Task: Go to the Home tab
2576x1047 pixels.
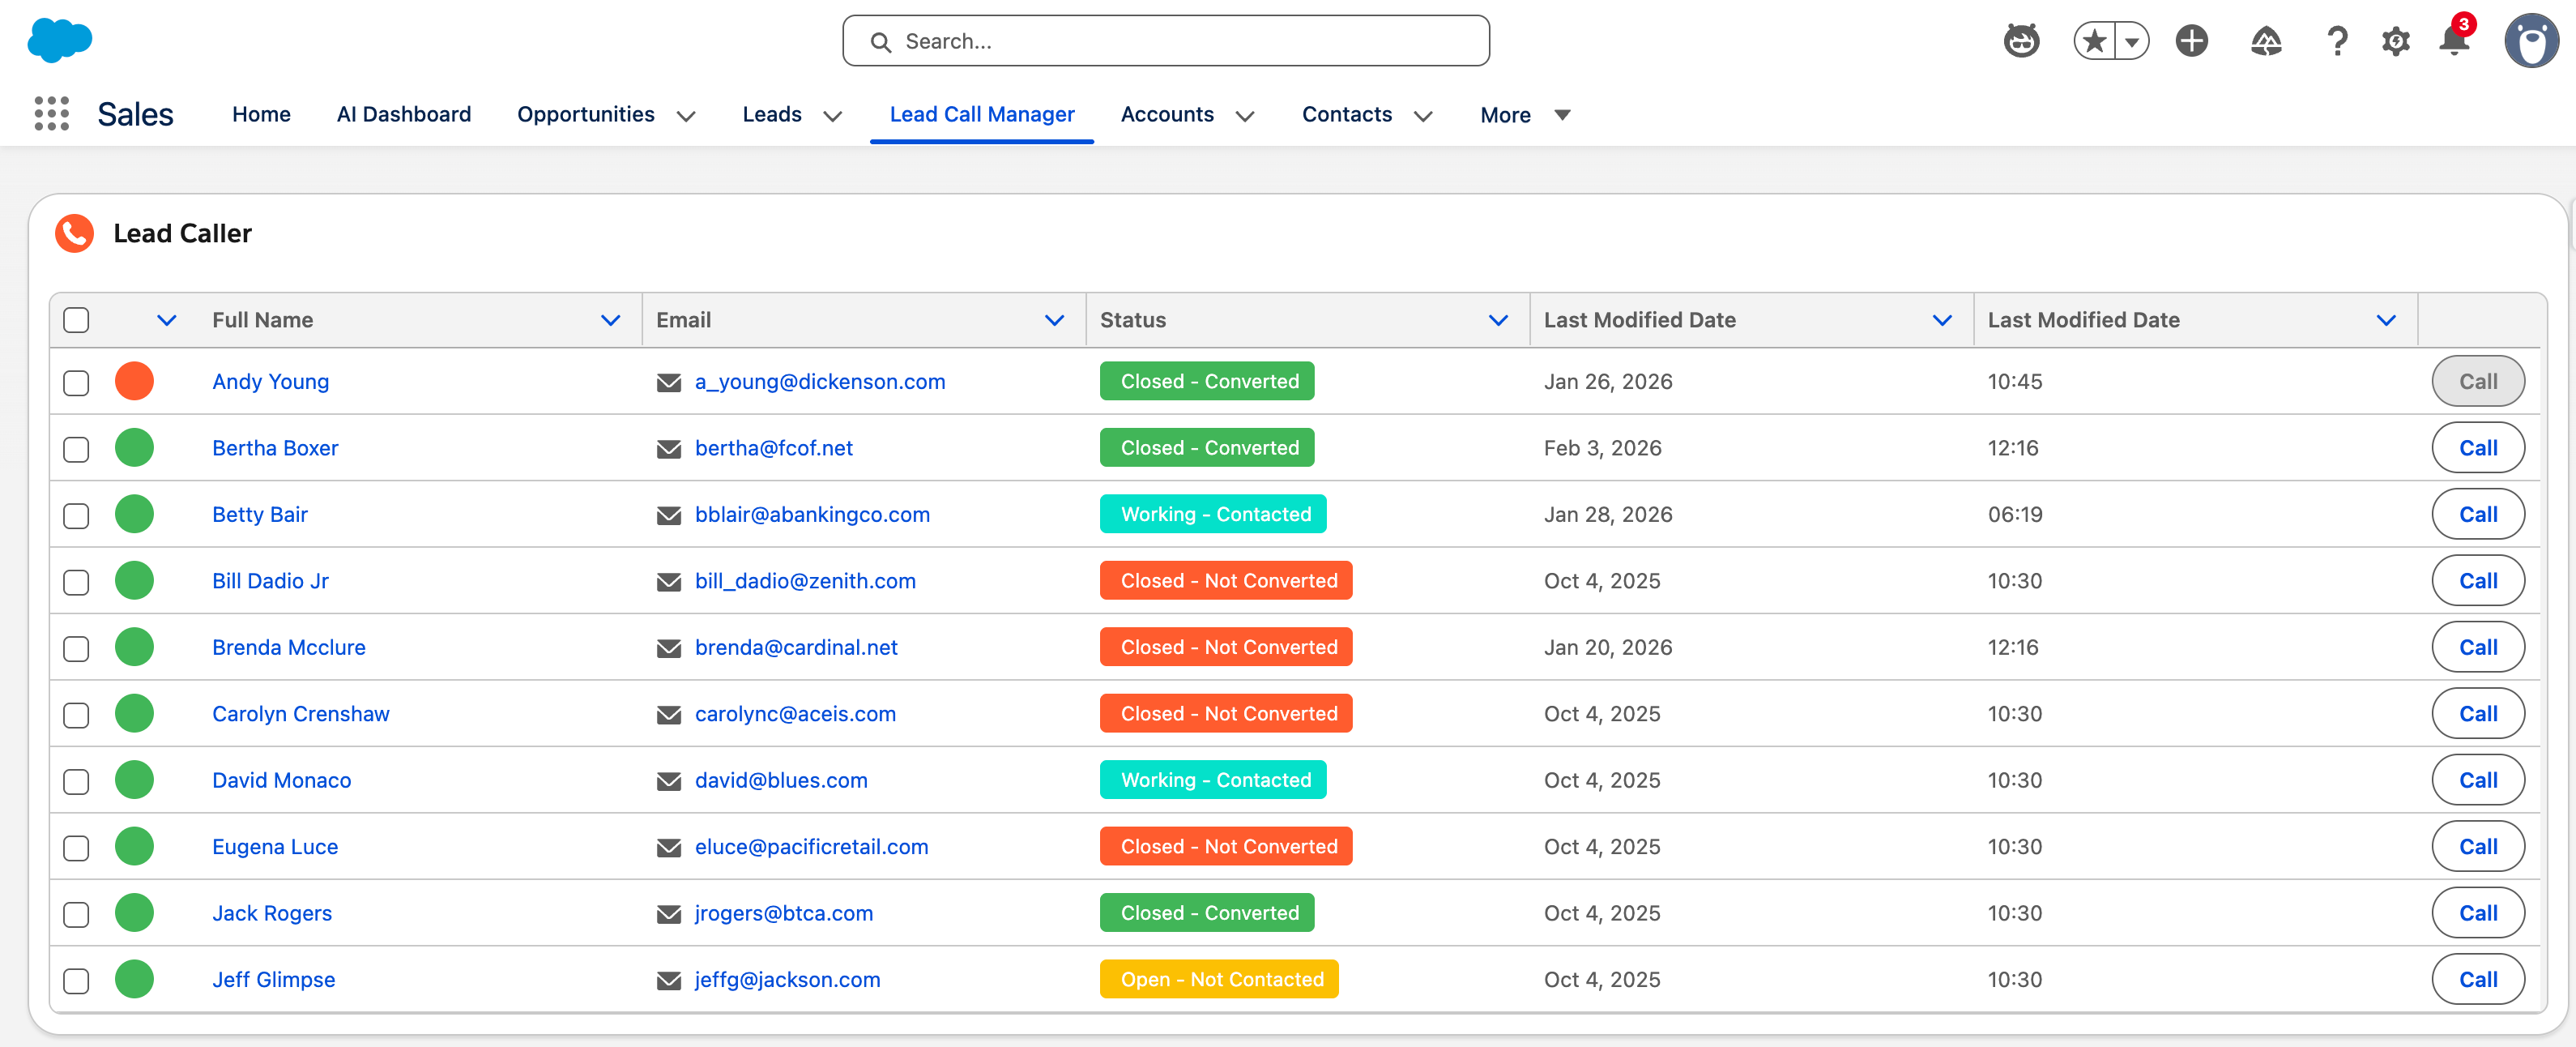Action: [x=261, y=114]
